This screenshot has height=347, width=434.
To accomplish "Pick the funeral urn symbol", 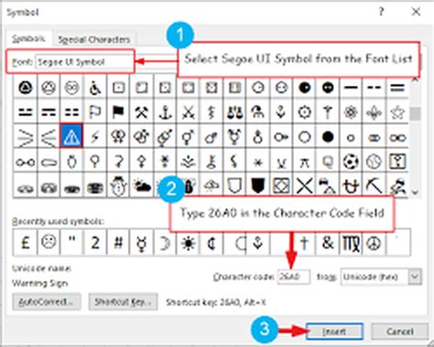I will coord(71,162).
